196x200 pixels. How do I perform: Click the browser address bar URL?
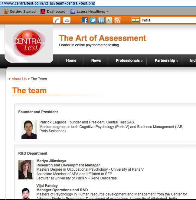47,3
